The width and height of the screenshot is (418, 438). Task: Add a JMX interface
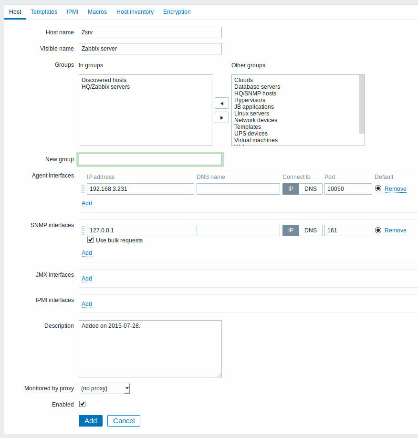click(87, 279)
